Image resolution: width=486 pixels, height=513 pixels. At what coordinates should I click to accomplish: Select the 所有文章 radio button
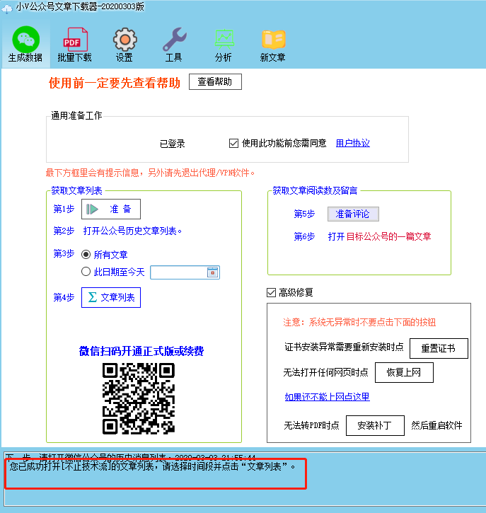pos(86,254)
